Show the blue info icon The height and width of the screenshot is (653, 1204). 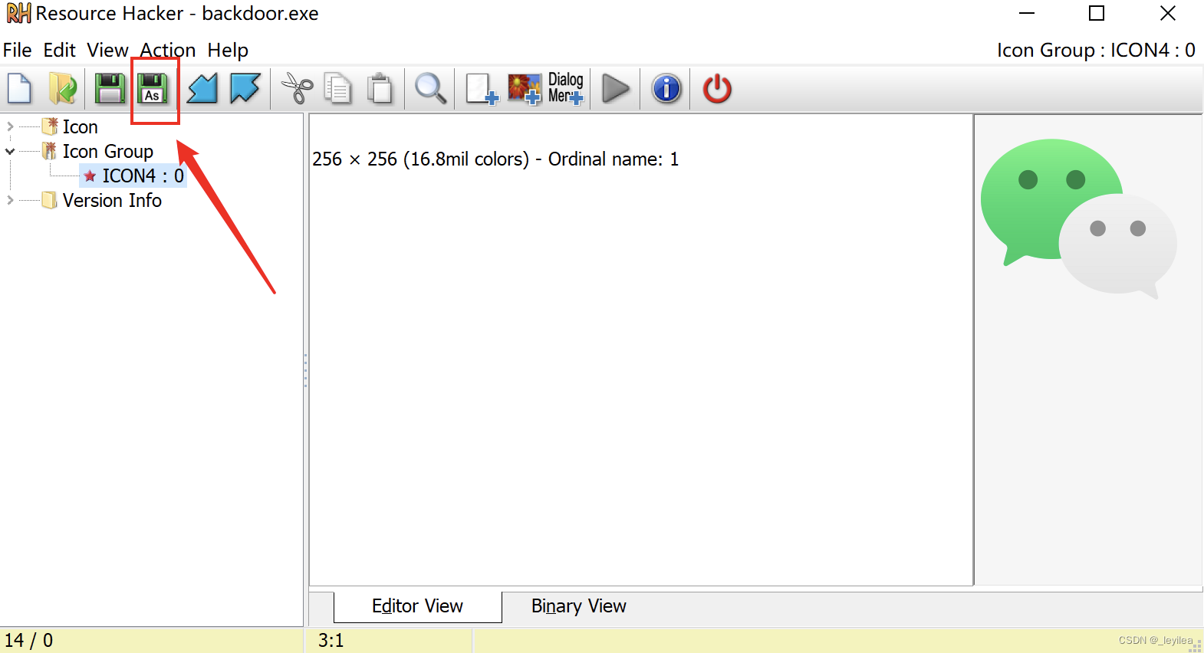point(666,89)
